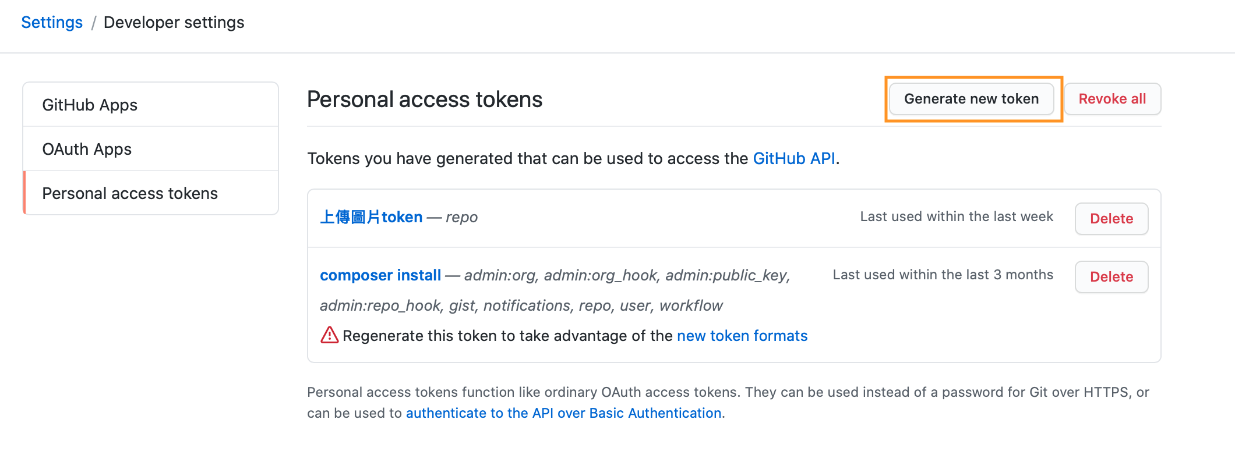Image resolution: width=1235 pixels, height=462 pixels.
Task: Delete the 上傳圖片token token
Action: click(1111, 219)
